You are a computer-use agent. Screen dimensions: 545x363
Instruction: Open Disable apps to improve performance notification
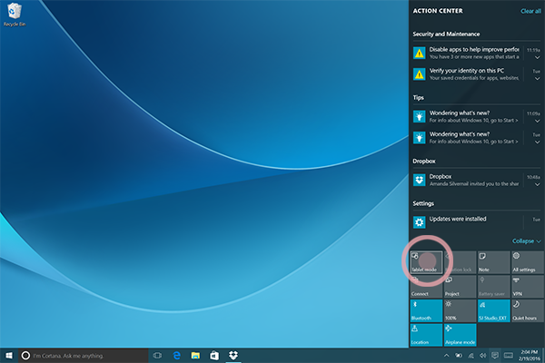[474, 53]
